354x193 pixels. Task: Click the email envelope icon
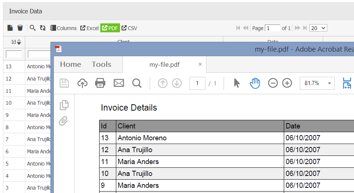click(x=118, y=83)
